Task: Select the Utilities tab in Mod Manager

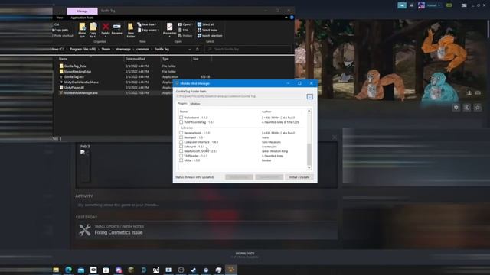Action: [195, 104]
